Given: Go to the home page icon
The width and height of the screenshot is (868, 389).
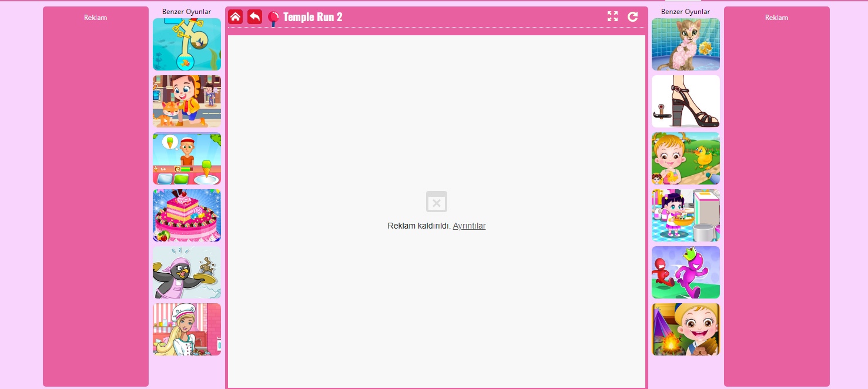Looking at the screenshot, I should (235, 17).
